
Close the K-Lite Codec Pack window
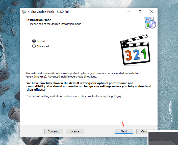[x=152, y=12]
